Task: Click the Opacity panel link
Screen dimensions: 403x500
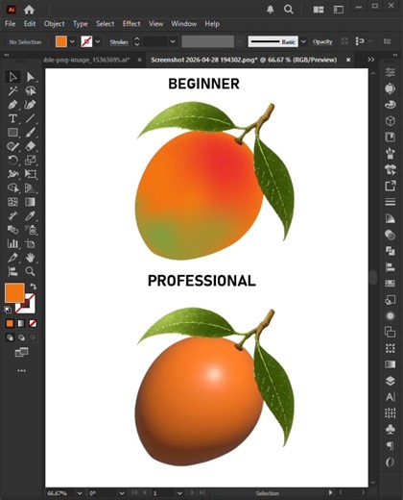Action: pos(322,42)
